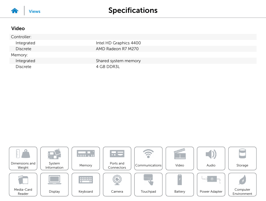Select the Memory: row label in table

point(19,55)
